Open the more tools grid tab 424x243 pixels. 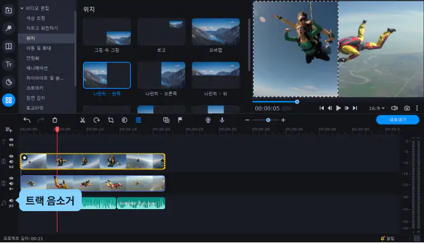coord(8,100)
